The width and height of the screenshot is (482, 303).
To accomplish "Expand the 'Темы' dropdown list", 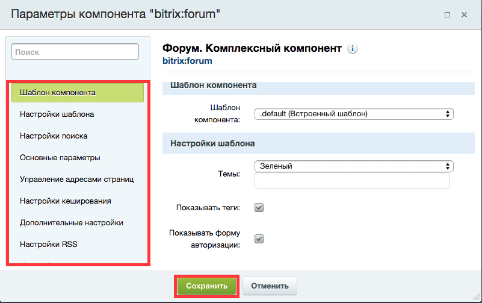I will tap(354, 166).
